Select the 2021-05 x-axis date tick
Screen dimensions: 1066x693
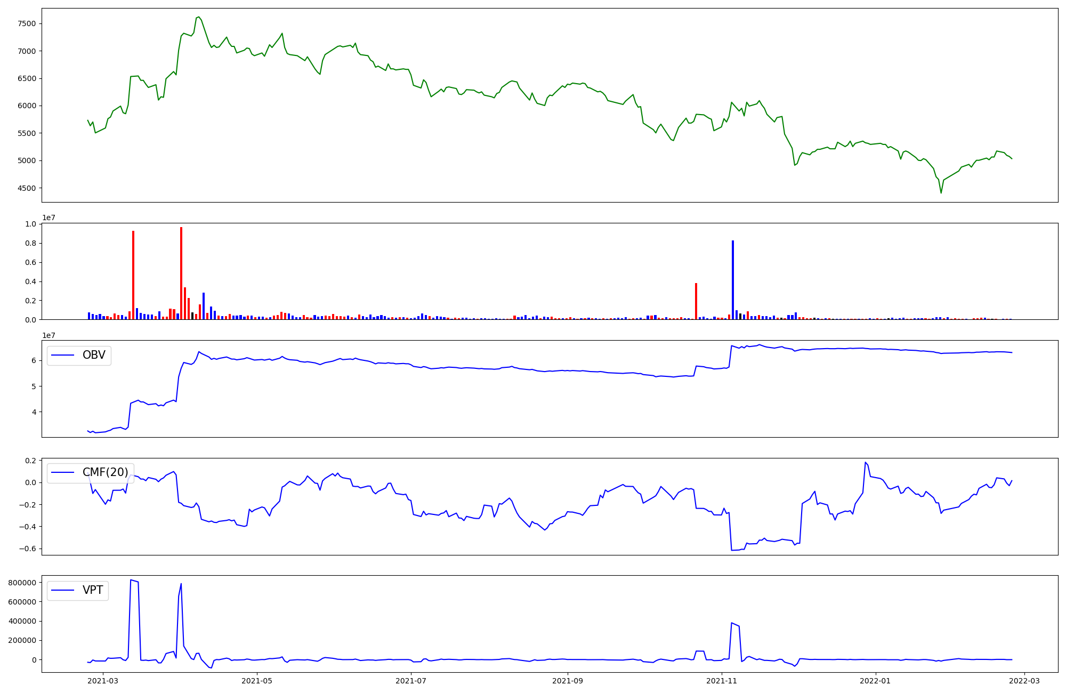pyautogui.click(x=257, y=681)
